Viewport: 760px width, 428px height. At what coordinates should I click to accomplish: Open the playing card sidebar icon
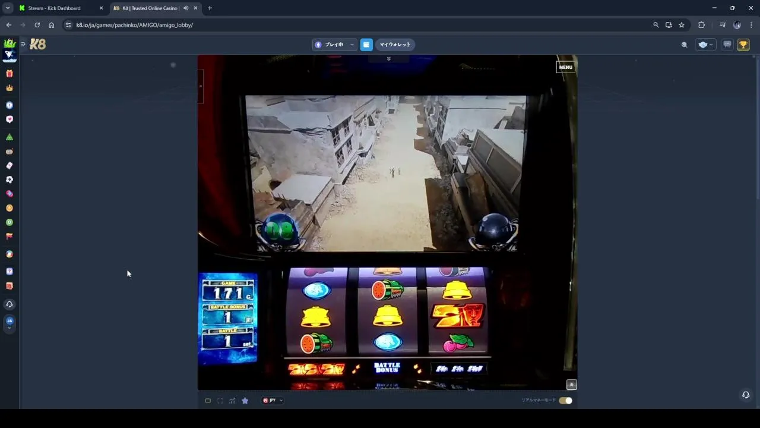(x=9, y=165)
